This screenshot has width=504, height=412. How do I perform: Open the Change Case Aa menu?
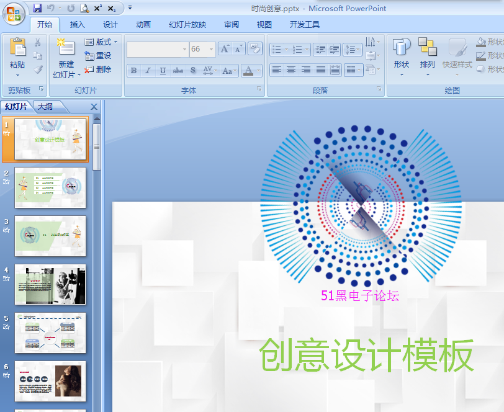point(229,71)
